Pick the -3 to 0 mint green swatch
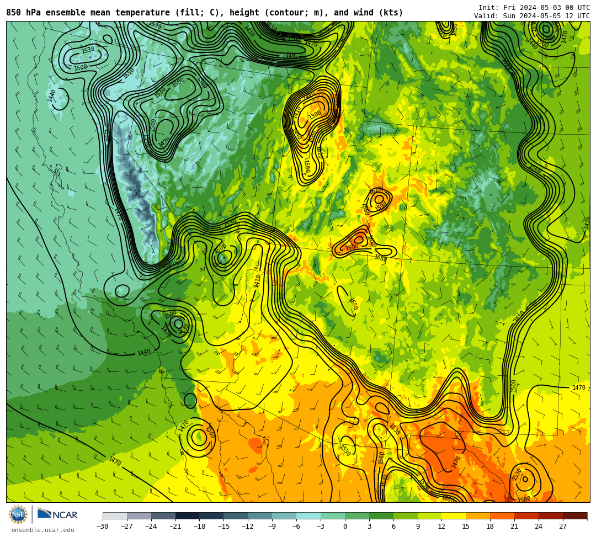This screenshot has height=537, width=596. coord(333,515)
